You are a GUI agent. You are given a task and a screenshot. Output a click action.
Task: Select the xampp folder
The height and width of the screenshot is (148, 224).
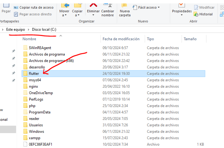coord(34,138)
